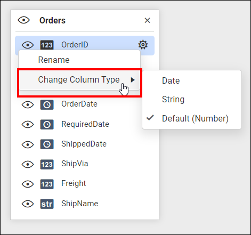Click the numeric type icon beside OrderID

point(47,45)
